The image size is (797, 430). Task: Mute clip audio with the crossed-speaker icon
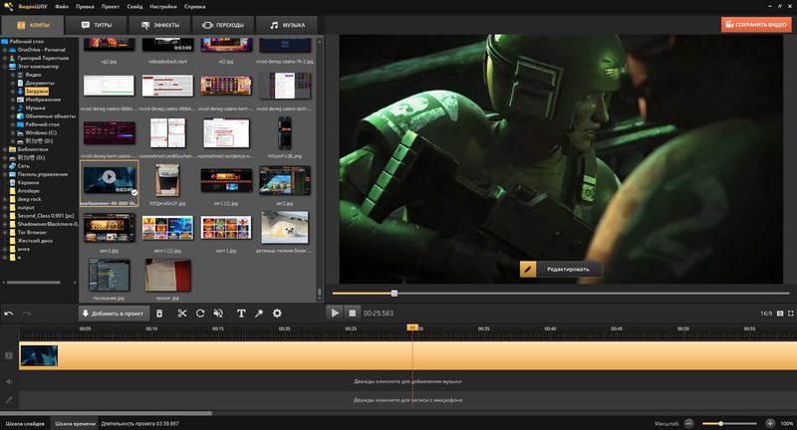(x=218, y=314)
